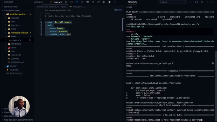The width and height of the screenshot is (217, 122).
Task: Toggle file blame circular icon
Action: 104,2
